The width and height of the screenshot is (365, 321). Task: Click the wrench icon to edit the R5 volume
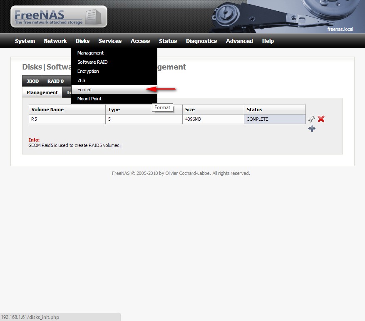[311, 119]
